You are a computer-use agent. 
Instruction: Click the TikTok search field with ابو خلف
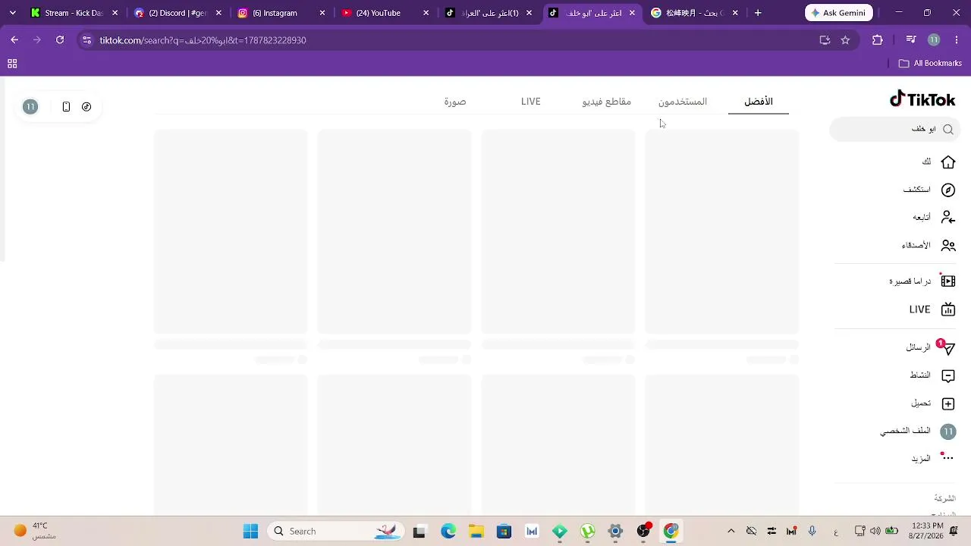coord(895,130)
